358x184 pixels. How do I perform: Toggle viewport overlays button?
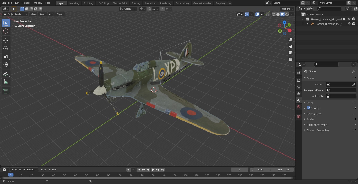coord(257,14)
